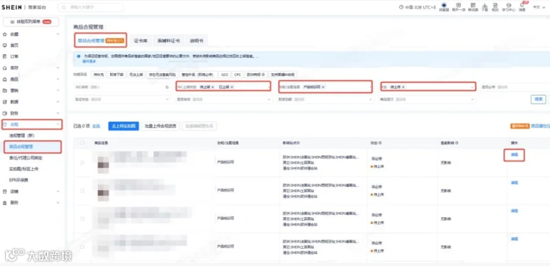This screenshot has width=550, height=266.
Task: Apply the CPC quick filter
Action: pos(238,74)
